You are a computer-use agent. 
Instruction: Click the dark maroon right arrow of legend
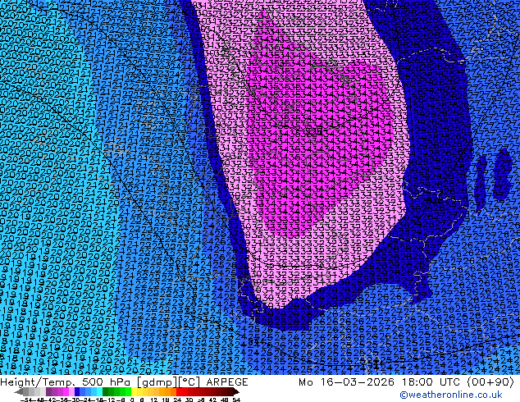coord(235,391)
